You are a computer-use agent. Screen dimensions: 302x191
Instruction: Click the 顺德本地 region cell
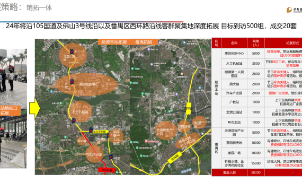tap(217, 88)
